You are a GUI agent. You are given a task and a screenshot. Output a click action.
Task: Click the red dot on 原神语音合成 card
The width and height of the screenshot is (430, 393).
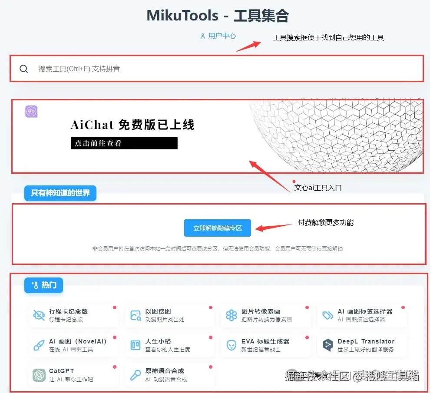tap(211, 367)
